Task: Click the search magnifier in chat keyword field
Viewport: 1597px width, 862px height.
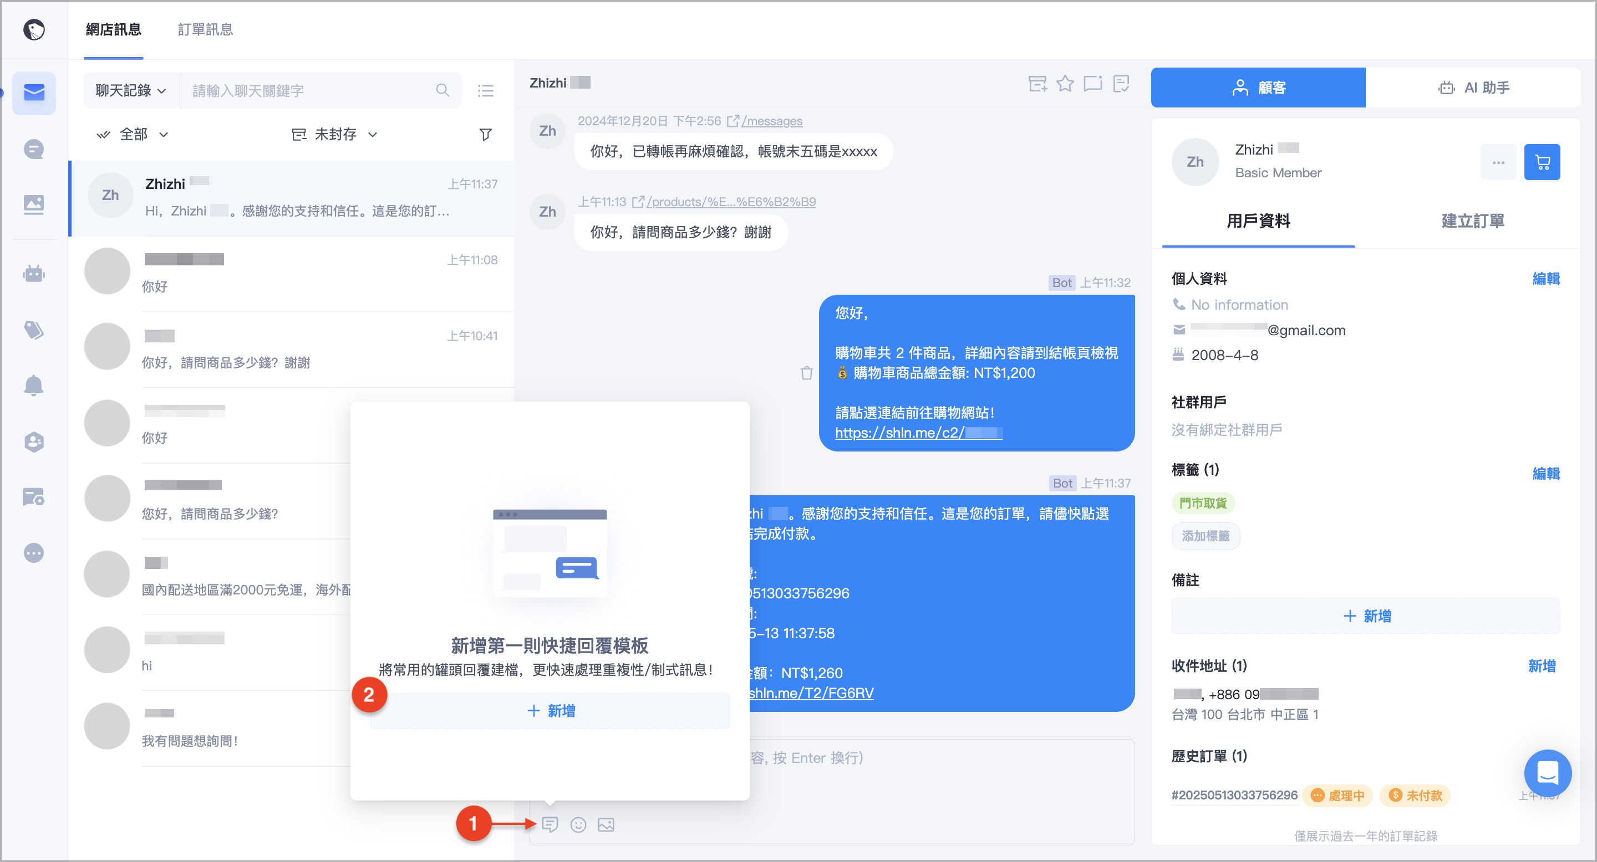Action: [x=443, y=90]
